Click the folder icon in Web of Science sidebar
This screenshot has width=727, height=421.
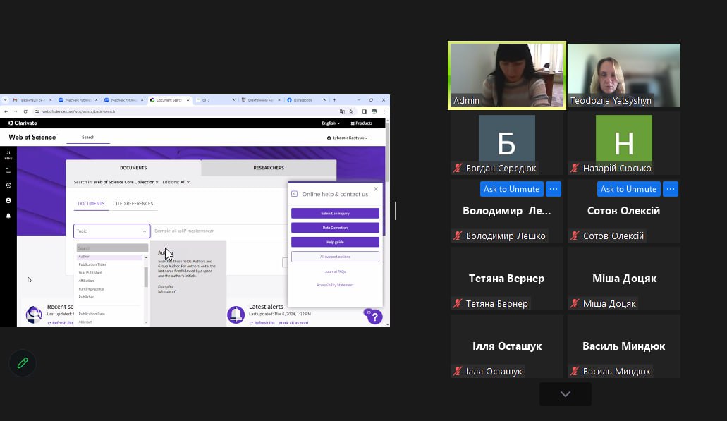[8, 171]
